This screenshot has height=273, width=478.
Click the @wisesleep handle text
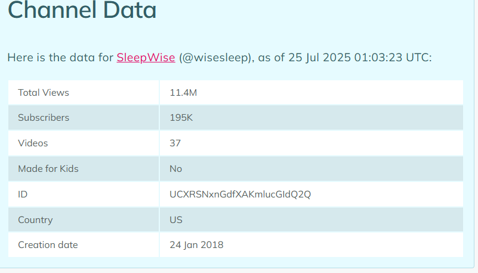(215, 57)
